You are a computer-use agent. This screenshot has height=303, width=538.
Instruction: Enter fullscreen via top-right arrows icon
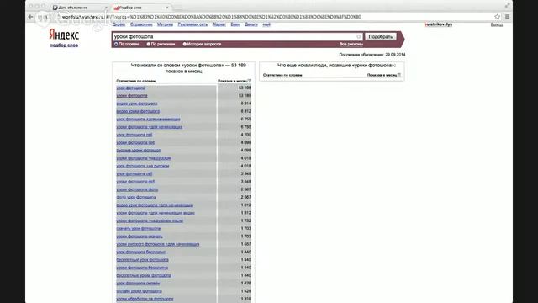pyautogui.click(x=507, y=5)
